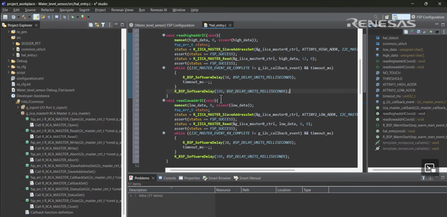Select Callback function definition item
Image resolution: width=447 pixels, height=217 pixels.
pos(49,212)
